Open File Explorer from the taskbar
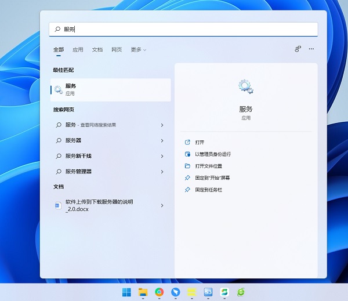Screen dimensions: 348x301 pos(143,292)
